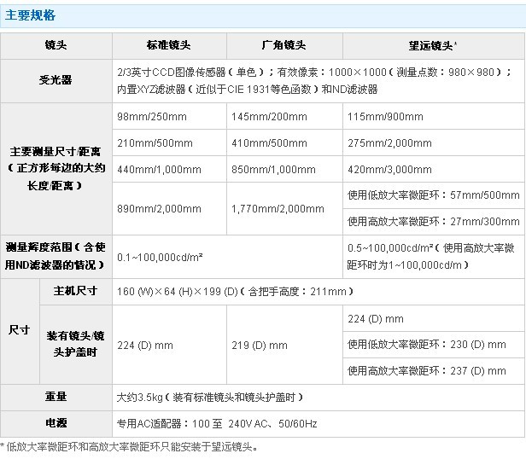Click the footnote about 微距环 below the table
Viewport: 526px width, 459px height.
130,446
